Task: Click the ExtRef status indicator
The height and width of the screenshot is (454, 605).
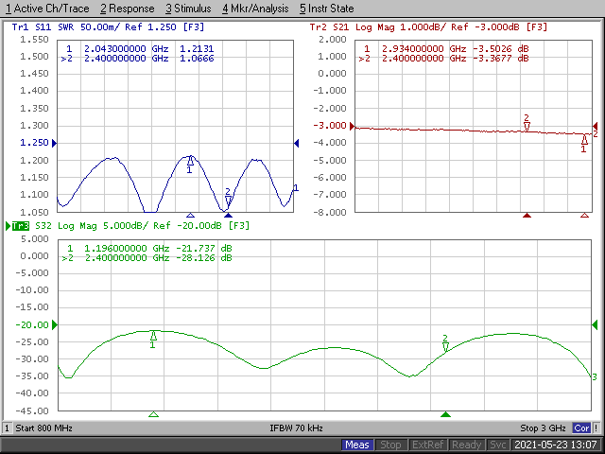Action: [x=428, y=445]
